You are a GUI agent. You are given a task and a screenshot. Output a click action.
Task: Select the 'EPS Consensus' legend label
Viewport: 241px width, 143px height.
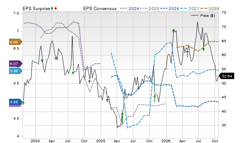click(100, 9)
